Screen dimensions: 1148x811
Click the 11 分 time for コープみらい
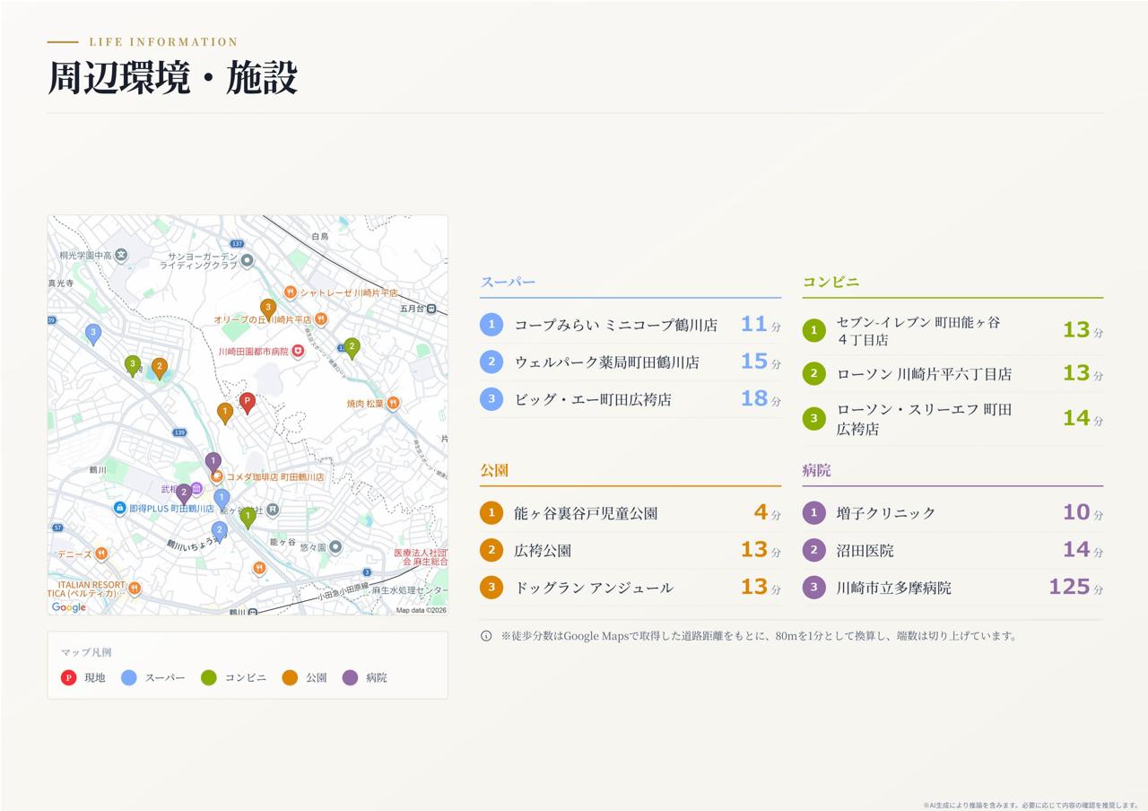pyautogui.click(x=761, y=324)
